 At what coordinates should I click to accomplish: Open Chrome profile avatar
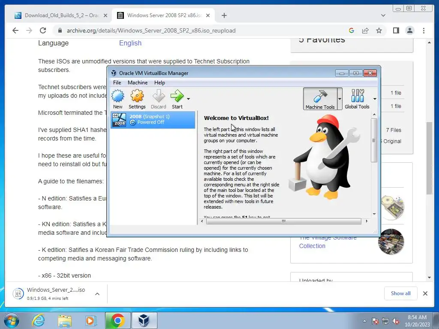coord(409,30)
